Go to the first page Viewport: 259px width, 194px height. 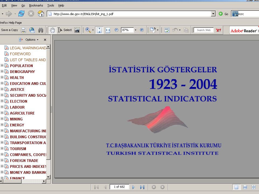[x=97, y=187]
